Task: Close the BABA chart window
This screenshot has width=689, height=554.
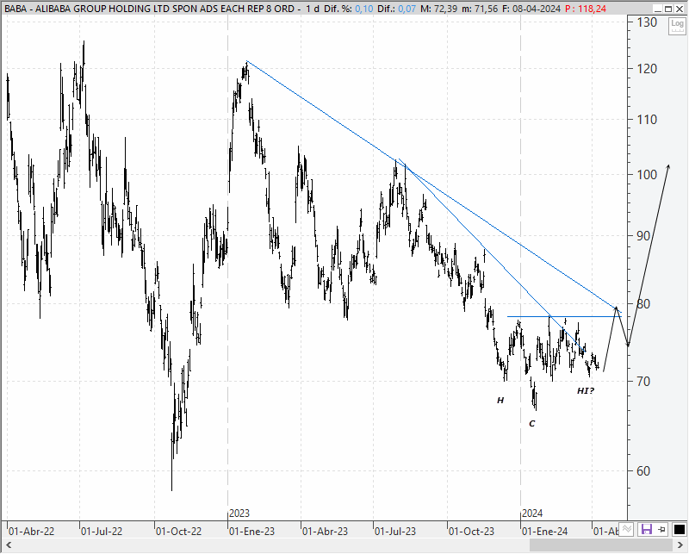Action: [x=680, y=9]
